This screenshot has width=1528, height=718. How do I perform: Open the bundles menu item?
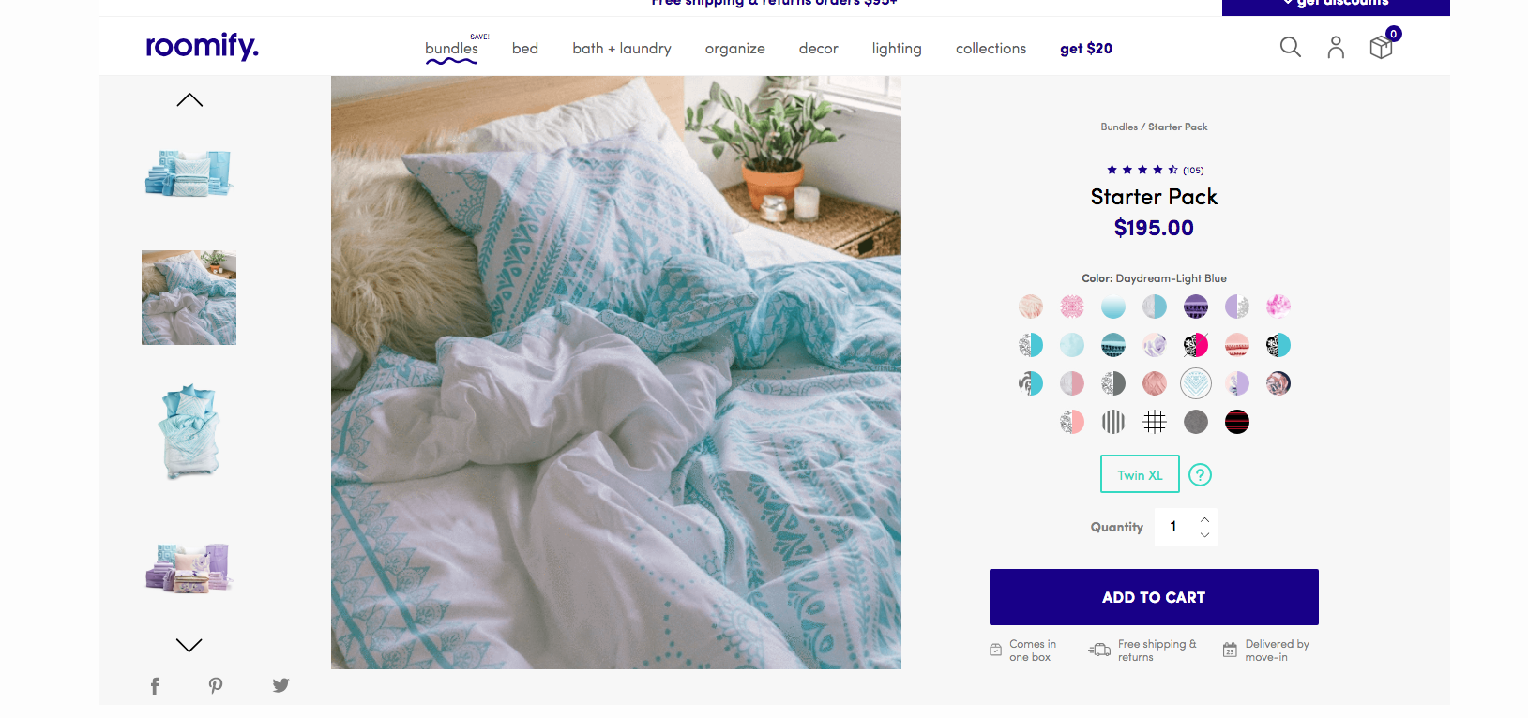451,49
